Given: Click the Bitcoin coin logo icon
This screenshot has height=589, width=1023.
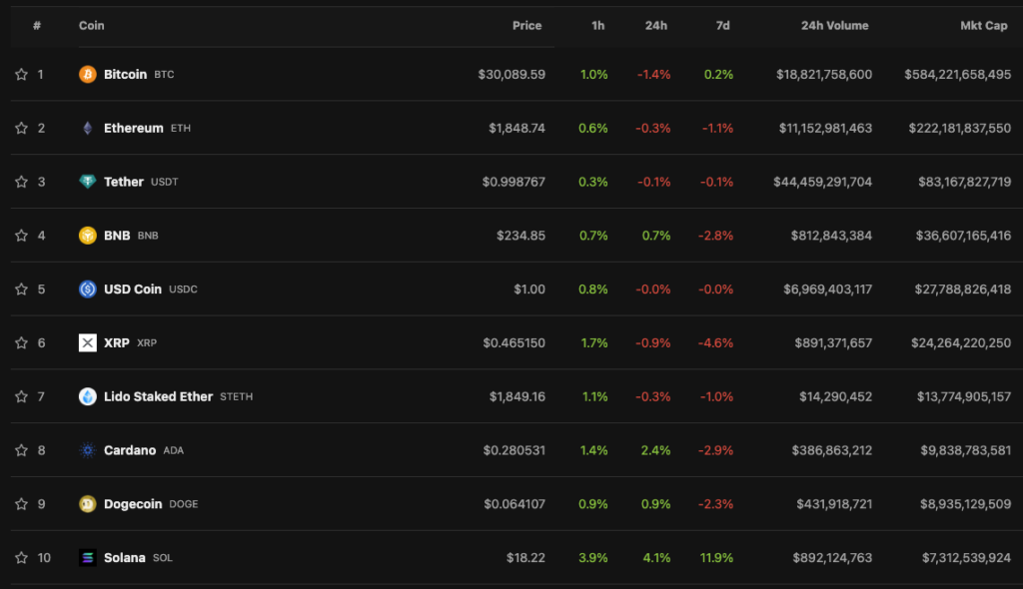Looking at the screenshot, I should coord(88,75).
